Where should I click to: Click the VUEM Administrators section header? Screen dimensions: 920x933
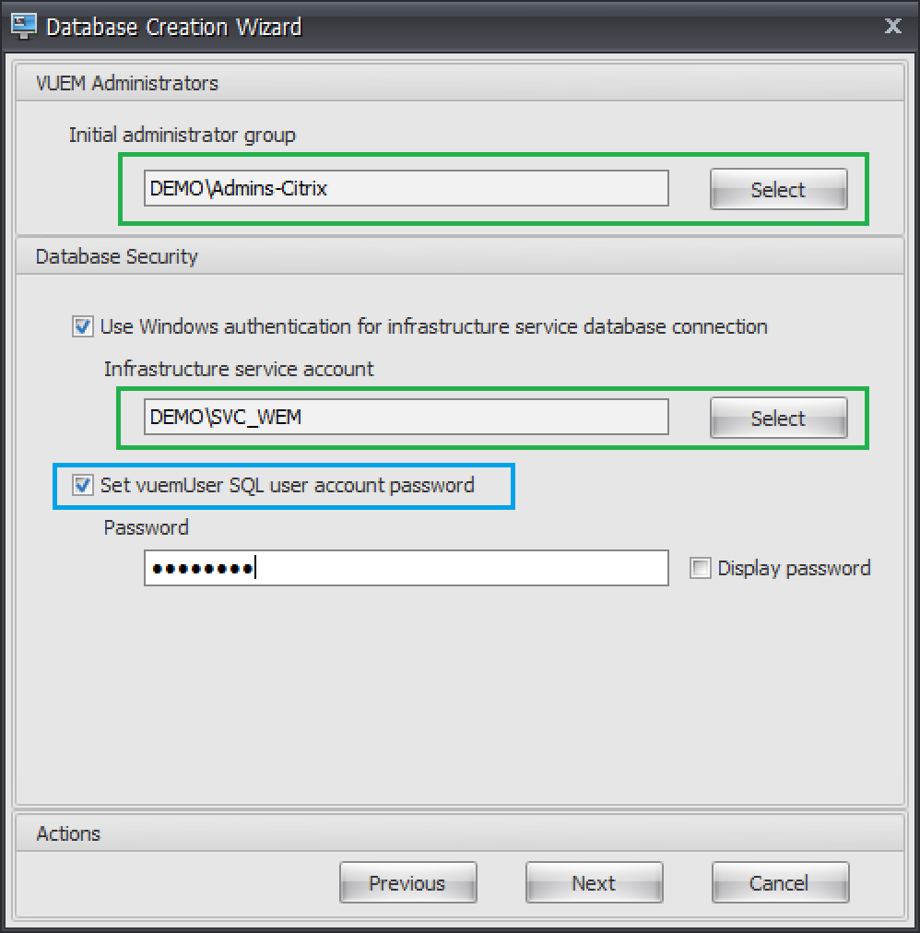[127, 83]
